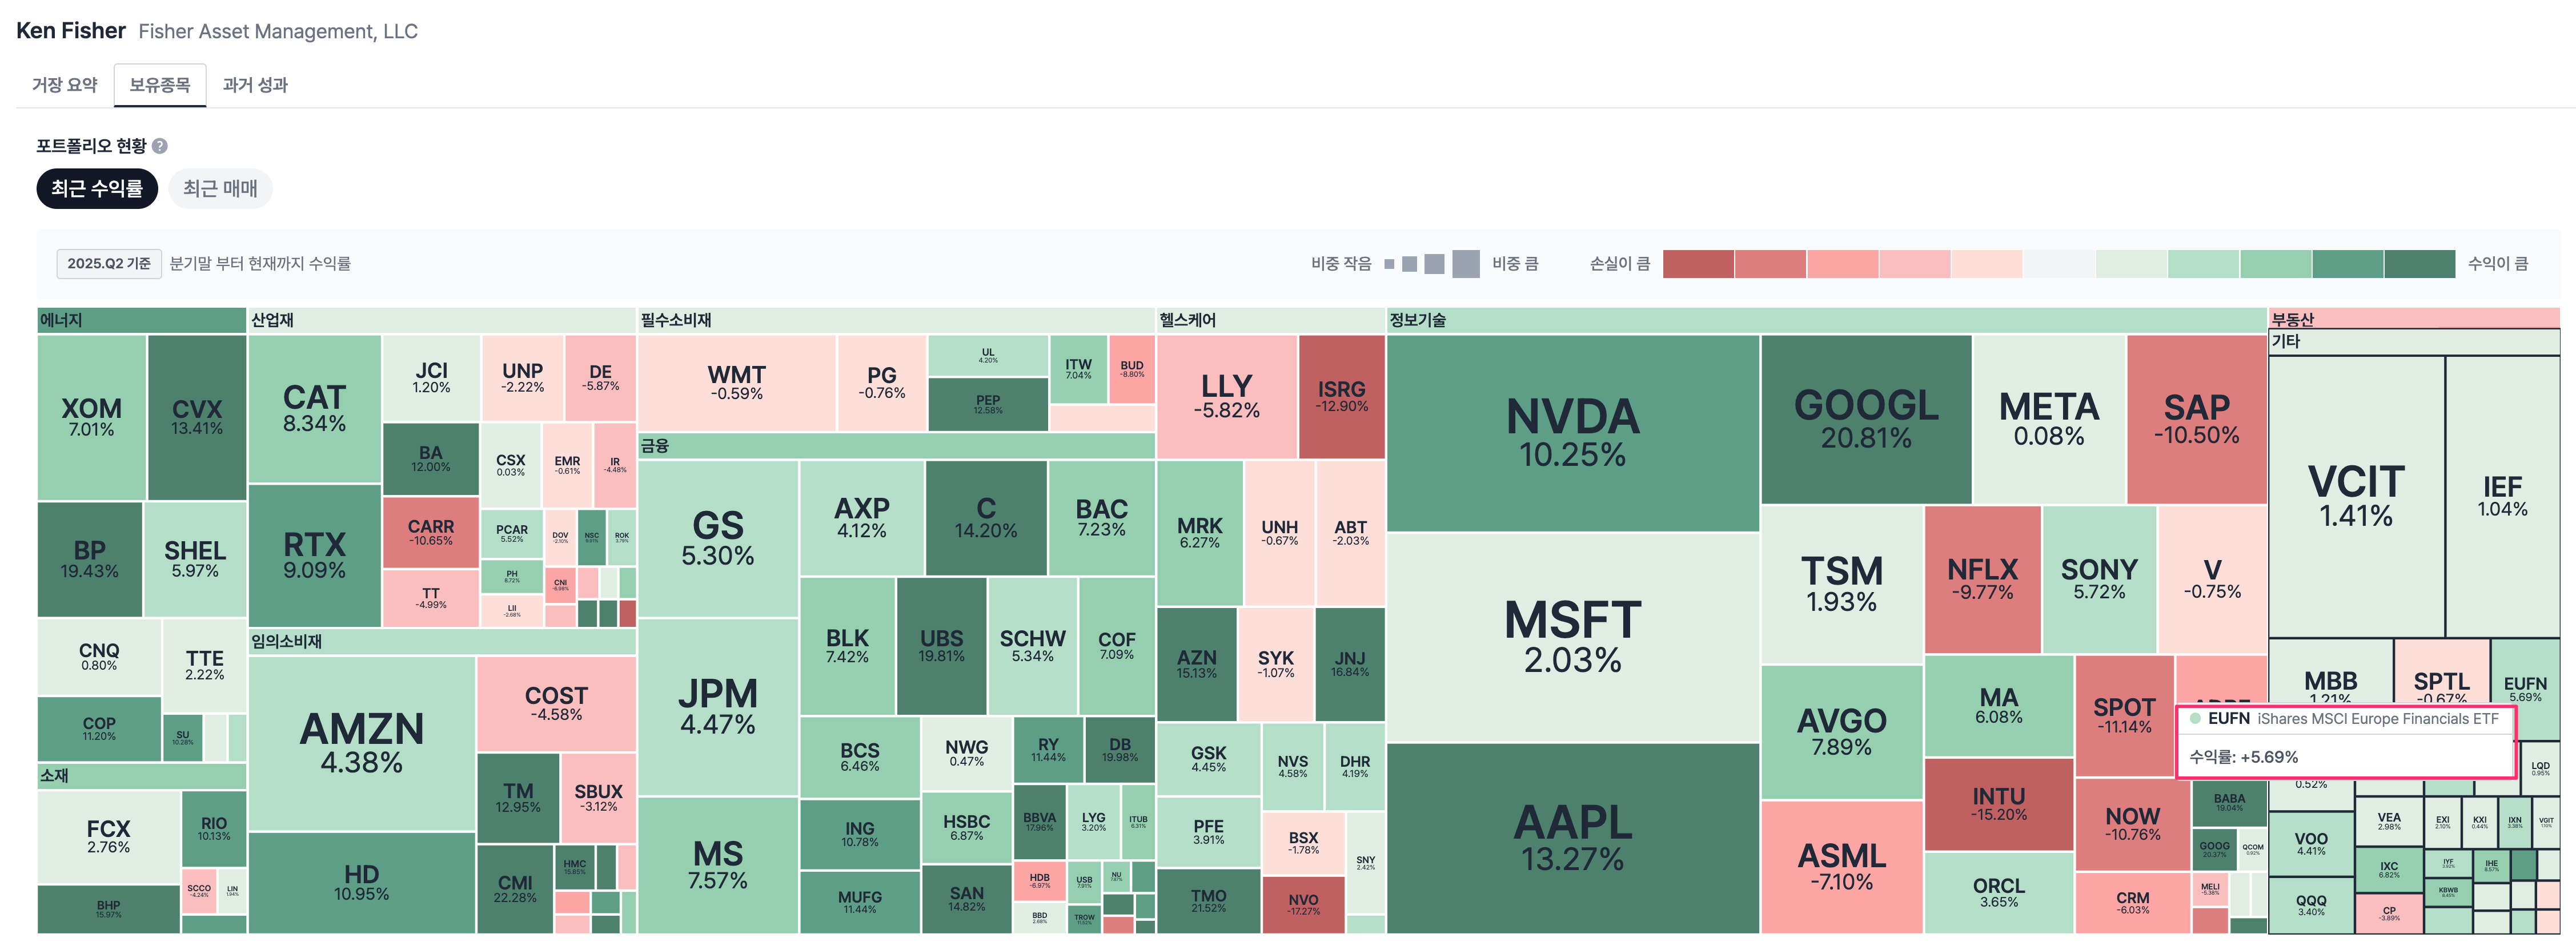Open the 2025.Q2 기준 quarter selector
This screenshot has height=942, width=2576.
(x=109, y=264)
